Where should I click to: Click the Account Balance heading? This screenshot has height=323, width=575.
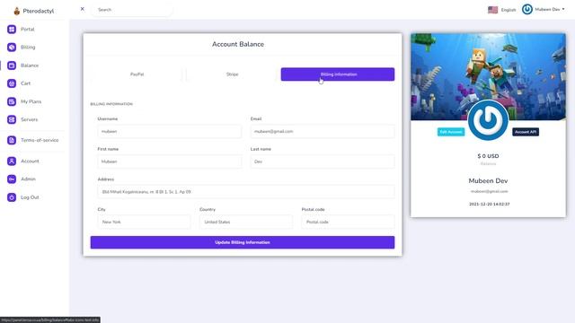coord(238,44)
